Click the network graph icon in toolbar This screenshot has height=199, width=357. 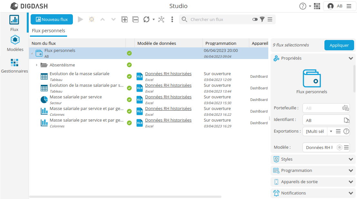click(161, 19)
